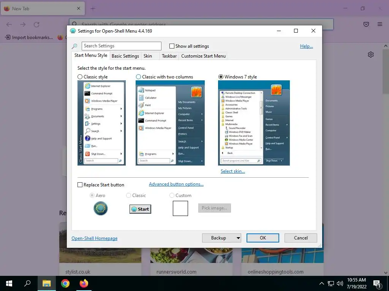Select Classic style radio button
Viewport: 389px width, 291px height.
(x=80, y=77)
